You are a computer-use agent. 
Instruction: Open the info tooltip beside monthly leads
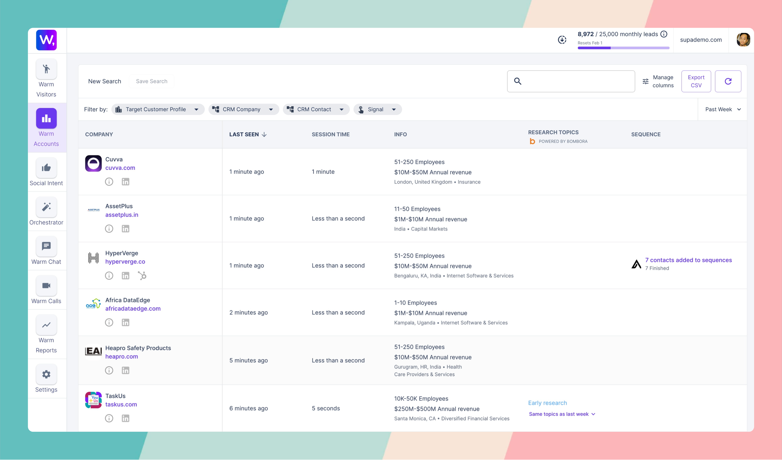664,34
